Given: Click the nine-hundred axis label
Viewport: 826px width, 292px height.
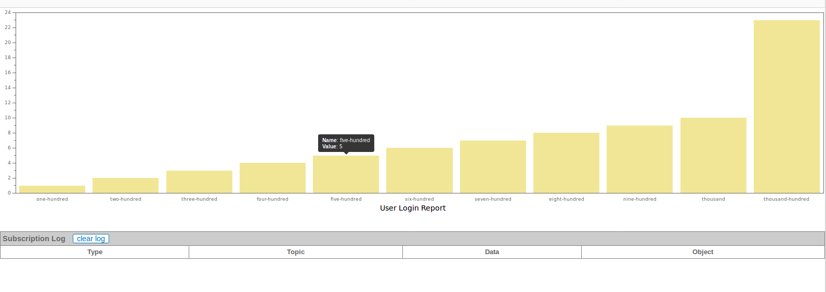Looking at the screenshot, I should 639,199.
